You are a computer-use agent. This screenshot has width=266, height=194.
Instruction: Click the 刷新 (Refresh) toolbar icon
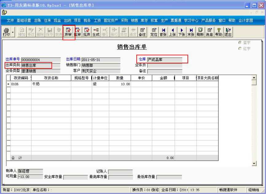click(200, 32)
